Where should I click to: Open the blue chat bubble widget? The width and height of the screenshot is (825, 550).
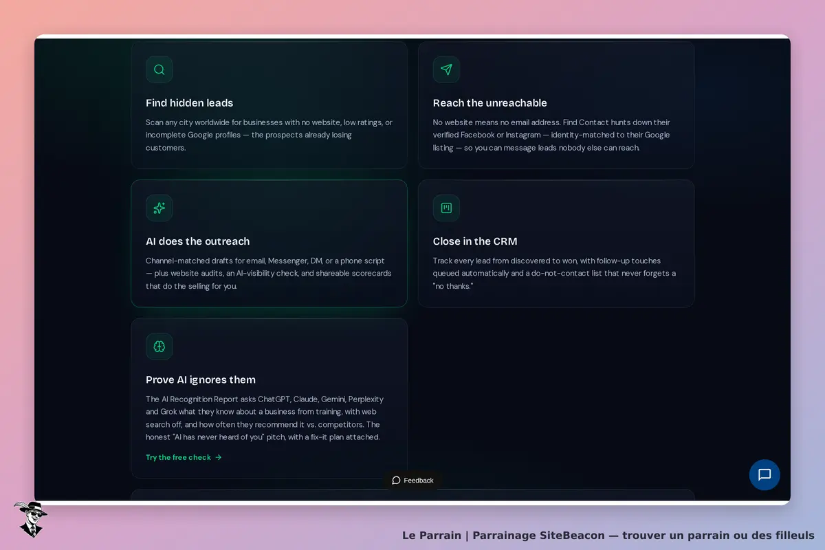tap(764, 474)
